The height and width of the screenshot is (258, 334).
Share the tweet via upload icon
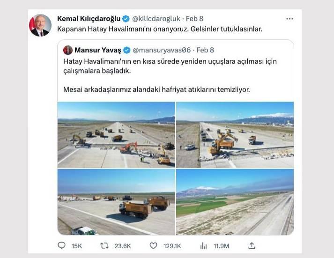252,246
